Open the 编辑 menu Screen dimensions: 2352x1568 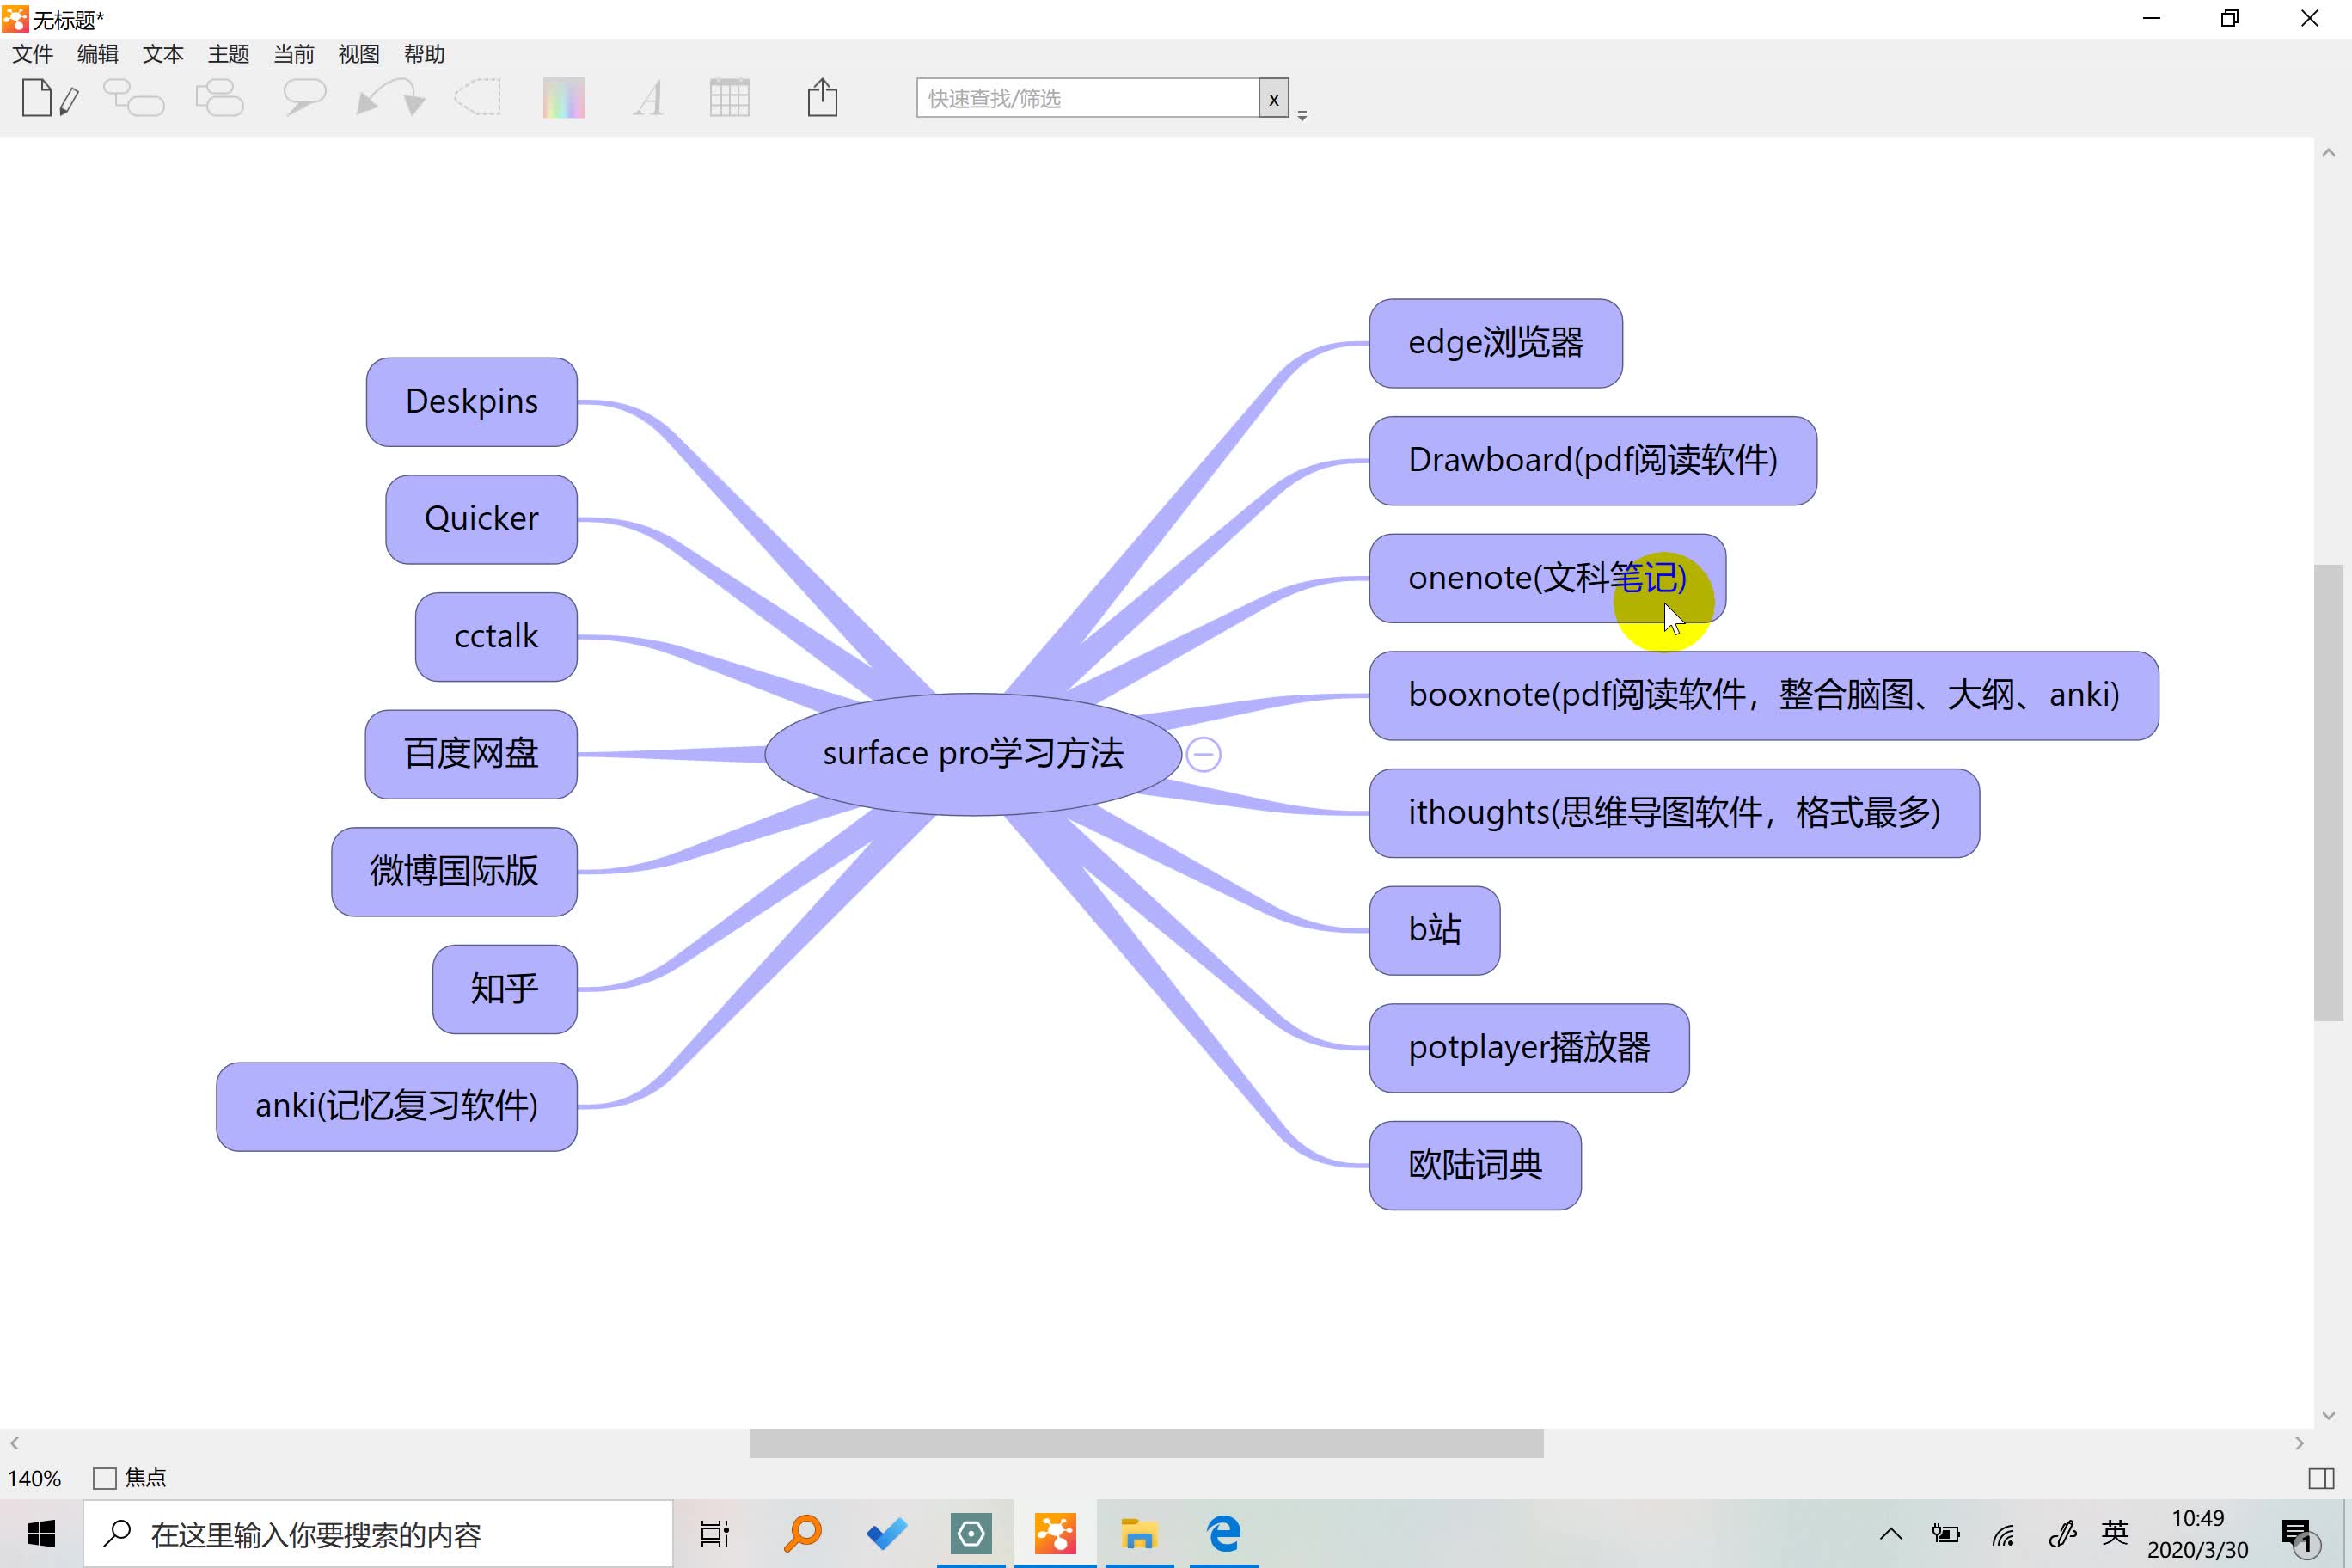[98, 54]
